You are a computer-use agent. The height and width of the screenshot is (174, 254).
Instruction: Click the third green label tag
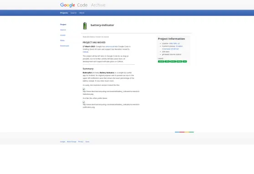pos(173,61)
